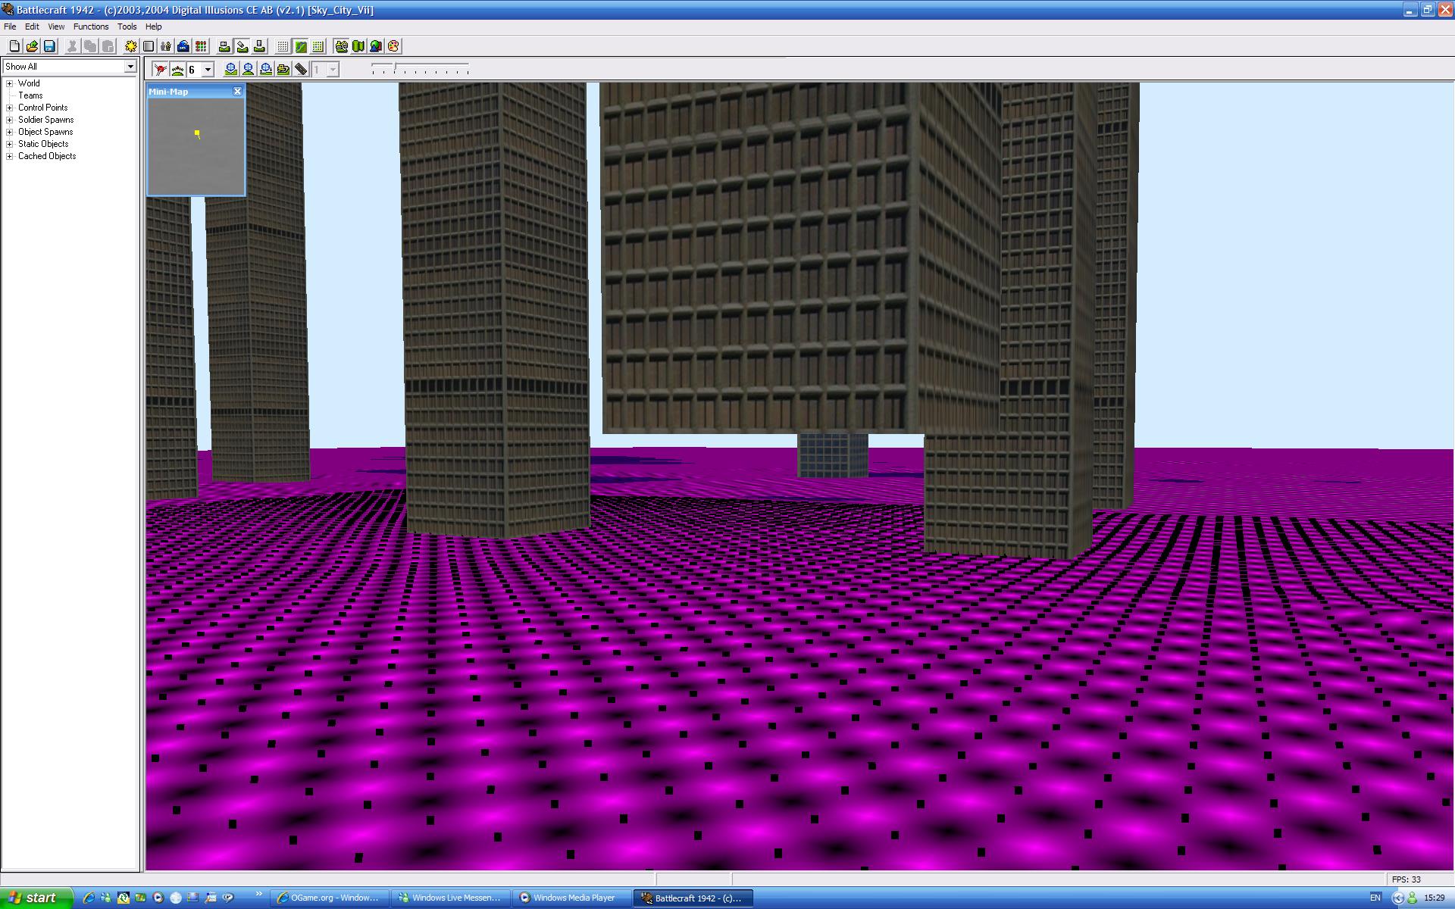Click the red-green colored grid icon
The width and height of the screenshot is (1455, 909).
click(x=201, y=46)
